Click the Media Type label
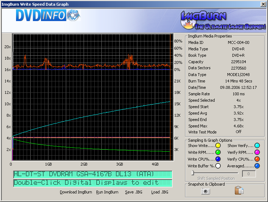 click(198, 49)
